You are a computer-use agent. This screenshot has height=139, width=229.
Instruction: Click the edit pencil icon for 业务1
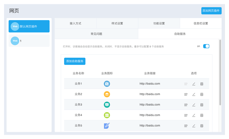[x=194, y=84]
